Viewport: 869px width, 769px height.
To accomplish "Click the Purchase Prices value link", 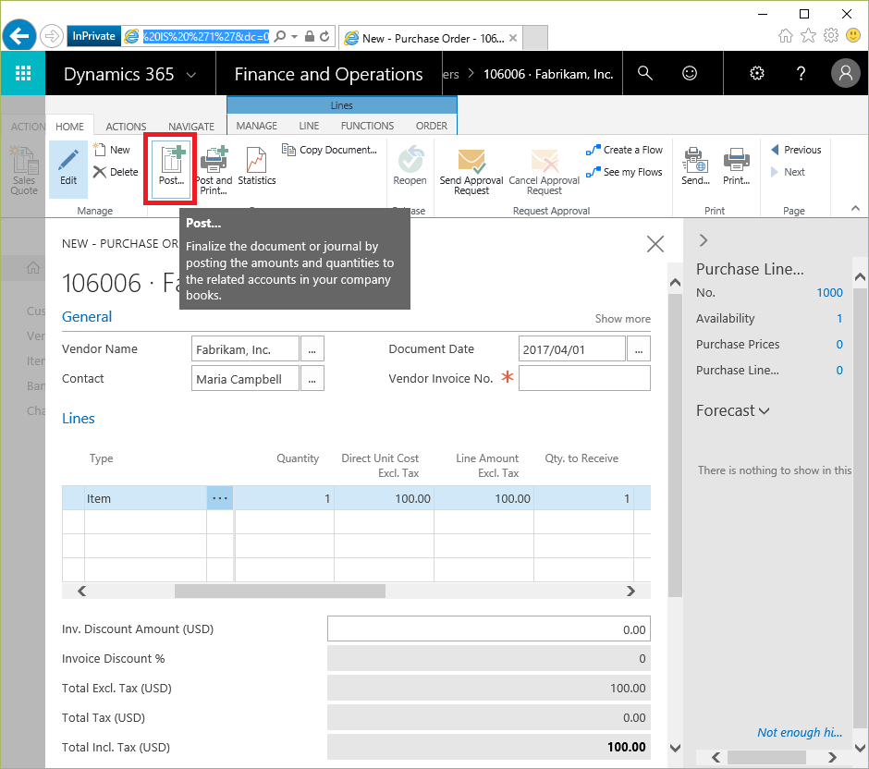I will 839,344.
